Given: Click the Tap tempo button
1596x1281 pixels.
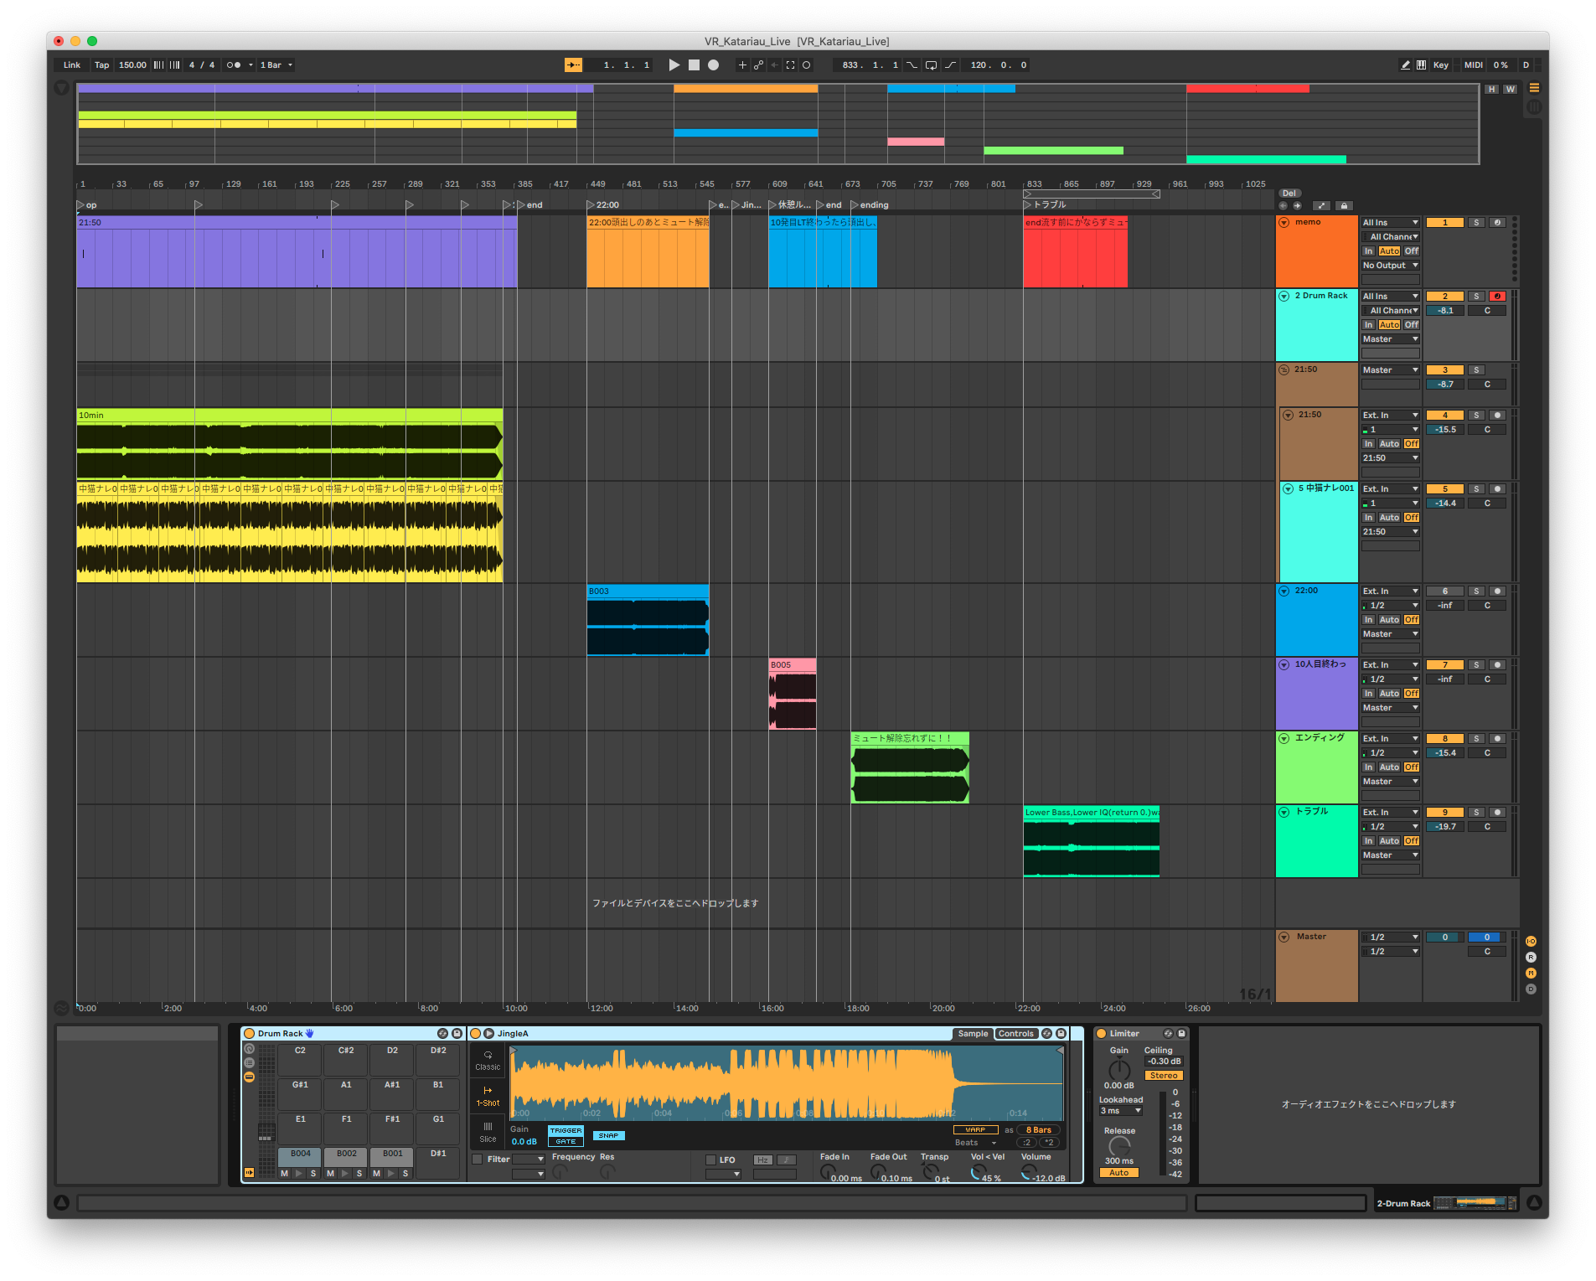Looking at the screenshot, I should 101,65.
